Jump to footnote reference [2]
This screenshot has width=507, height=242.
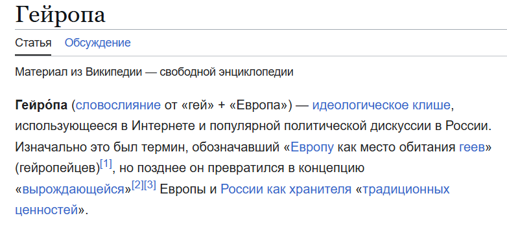137,186
